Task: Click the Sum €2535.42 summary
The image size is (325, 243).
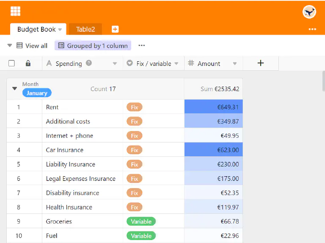Action: [x=220, y=89]
